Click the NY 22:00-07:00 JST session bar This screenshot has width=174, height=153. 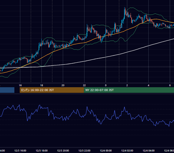(129, 90)
